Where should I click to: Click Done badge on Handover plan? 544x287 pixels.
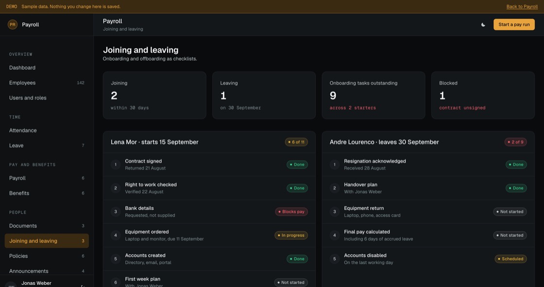(x=516, y=188)
